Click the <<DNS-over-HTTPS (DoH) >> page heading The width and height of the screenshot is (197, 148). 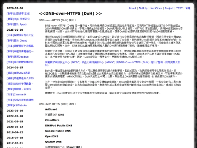point(70,14)
